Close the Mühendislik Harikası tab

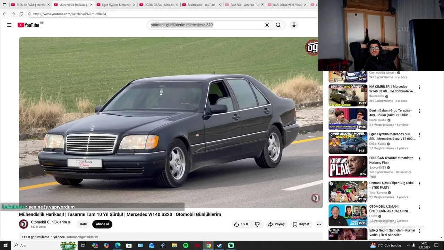pyautogui.click(x=92, y=5)
